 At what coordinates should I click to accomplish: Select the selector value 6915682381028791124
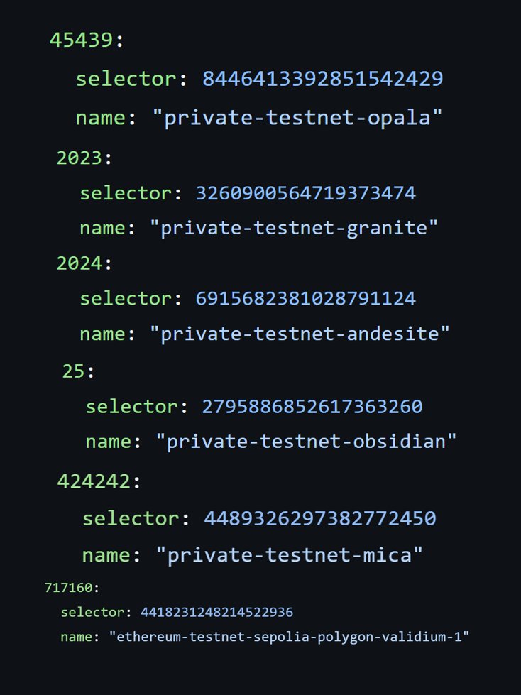click(306, 298)
